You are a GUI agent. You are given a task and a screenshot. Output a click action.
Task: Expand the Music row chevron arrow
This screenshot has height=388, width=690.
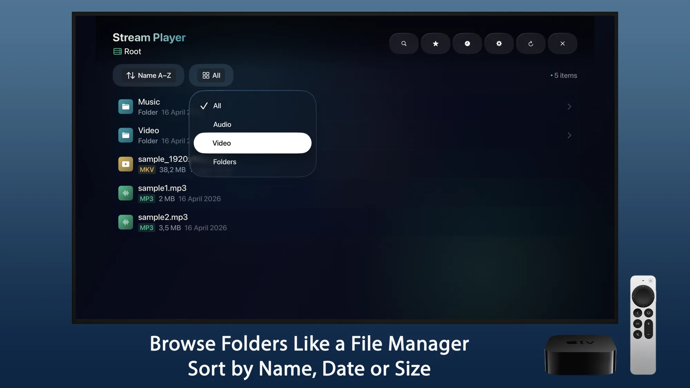(569, 107)
